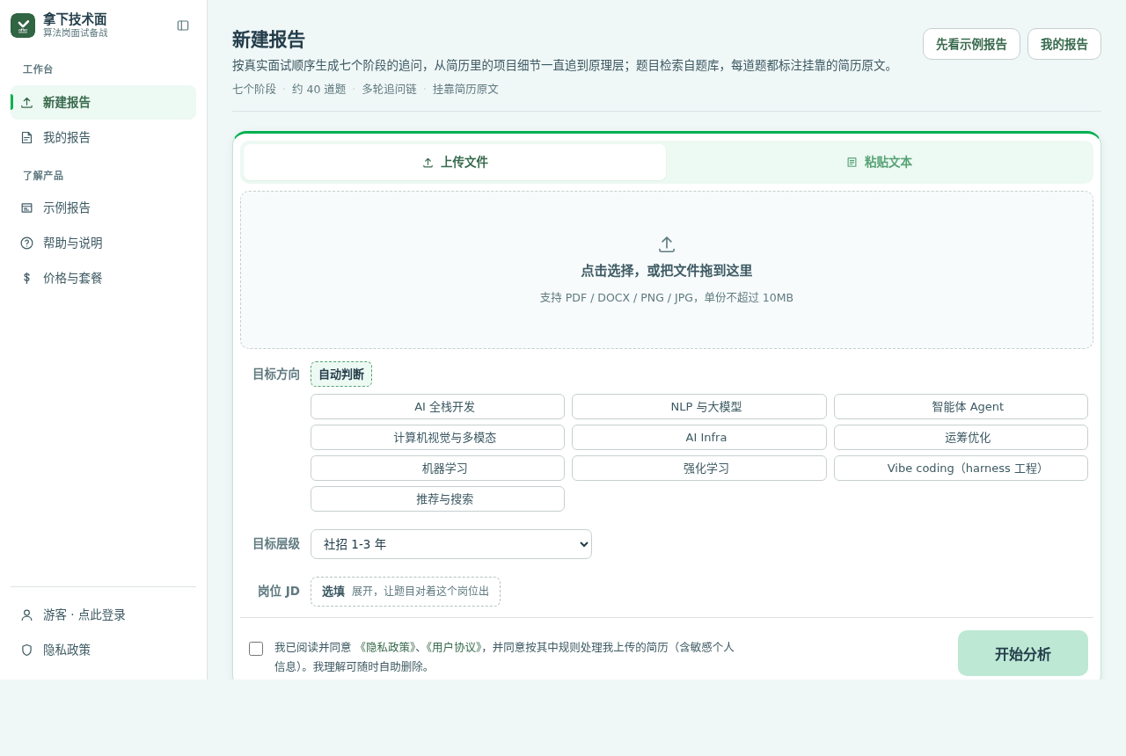The image size is (1126, 756).
Task: Select the NLP 与大模型 direction
Action: 699,407
